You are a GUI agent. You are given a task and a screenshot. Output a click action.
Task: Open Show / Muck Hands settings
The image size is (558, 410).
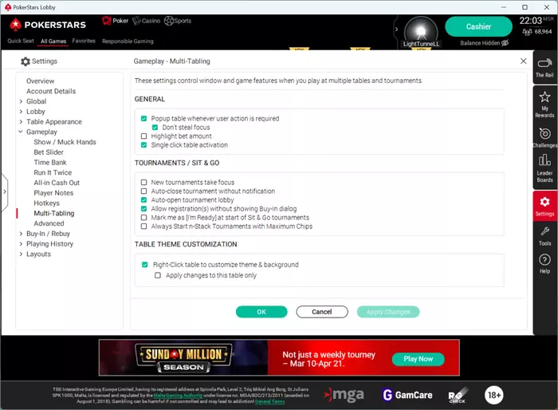pos(65,142)
